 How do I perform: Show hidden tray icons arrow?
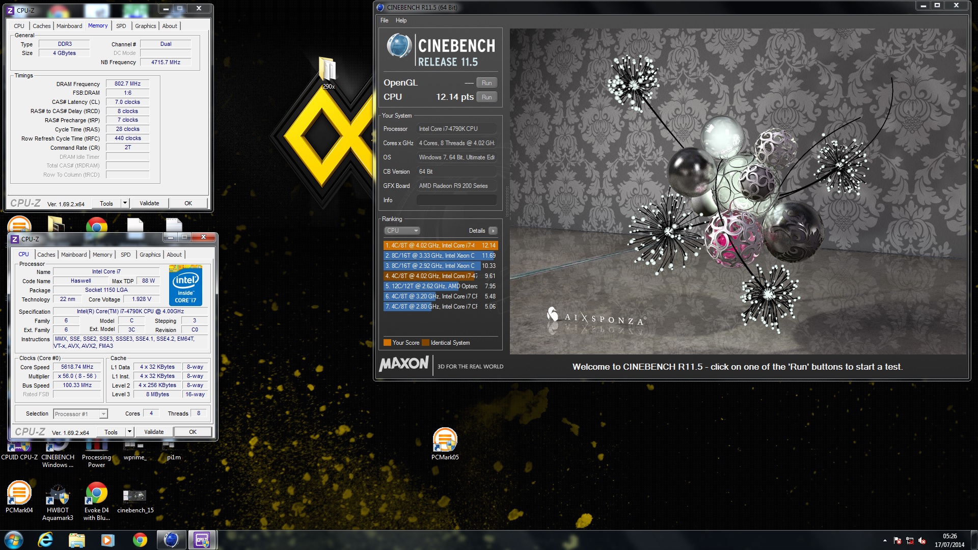point(885,541)
